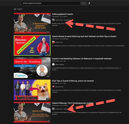Start voice search with microphone icon

click(89, 3)
